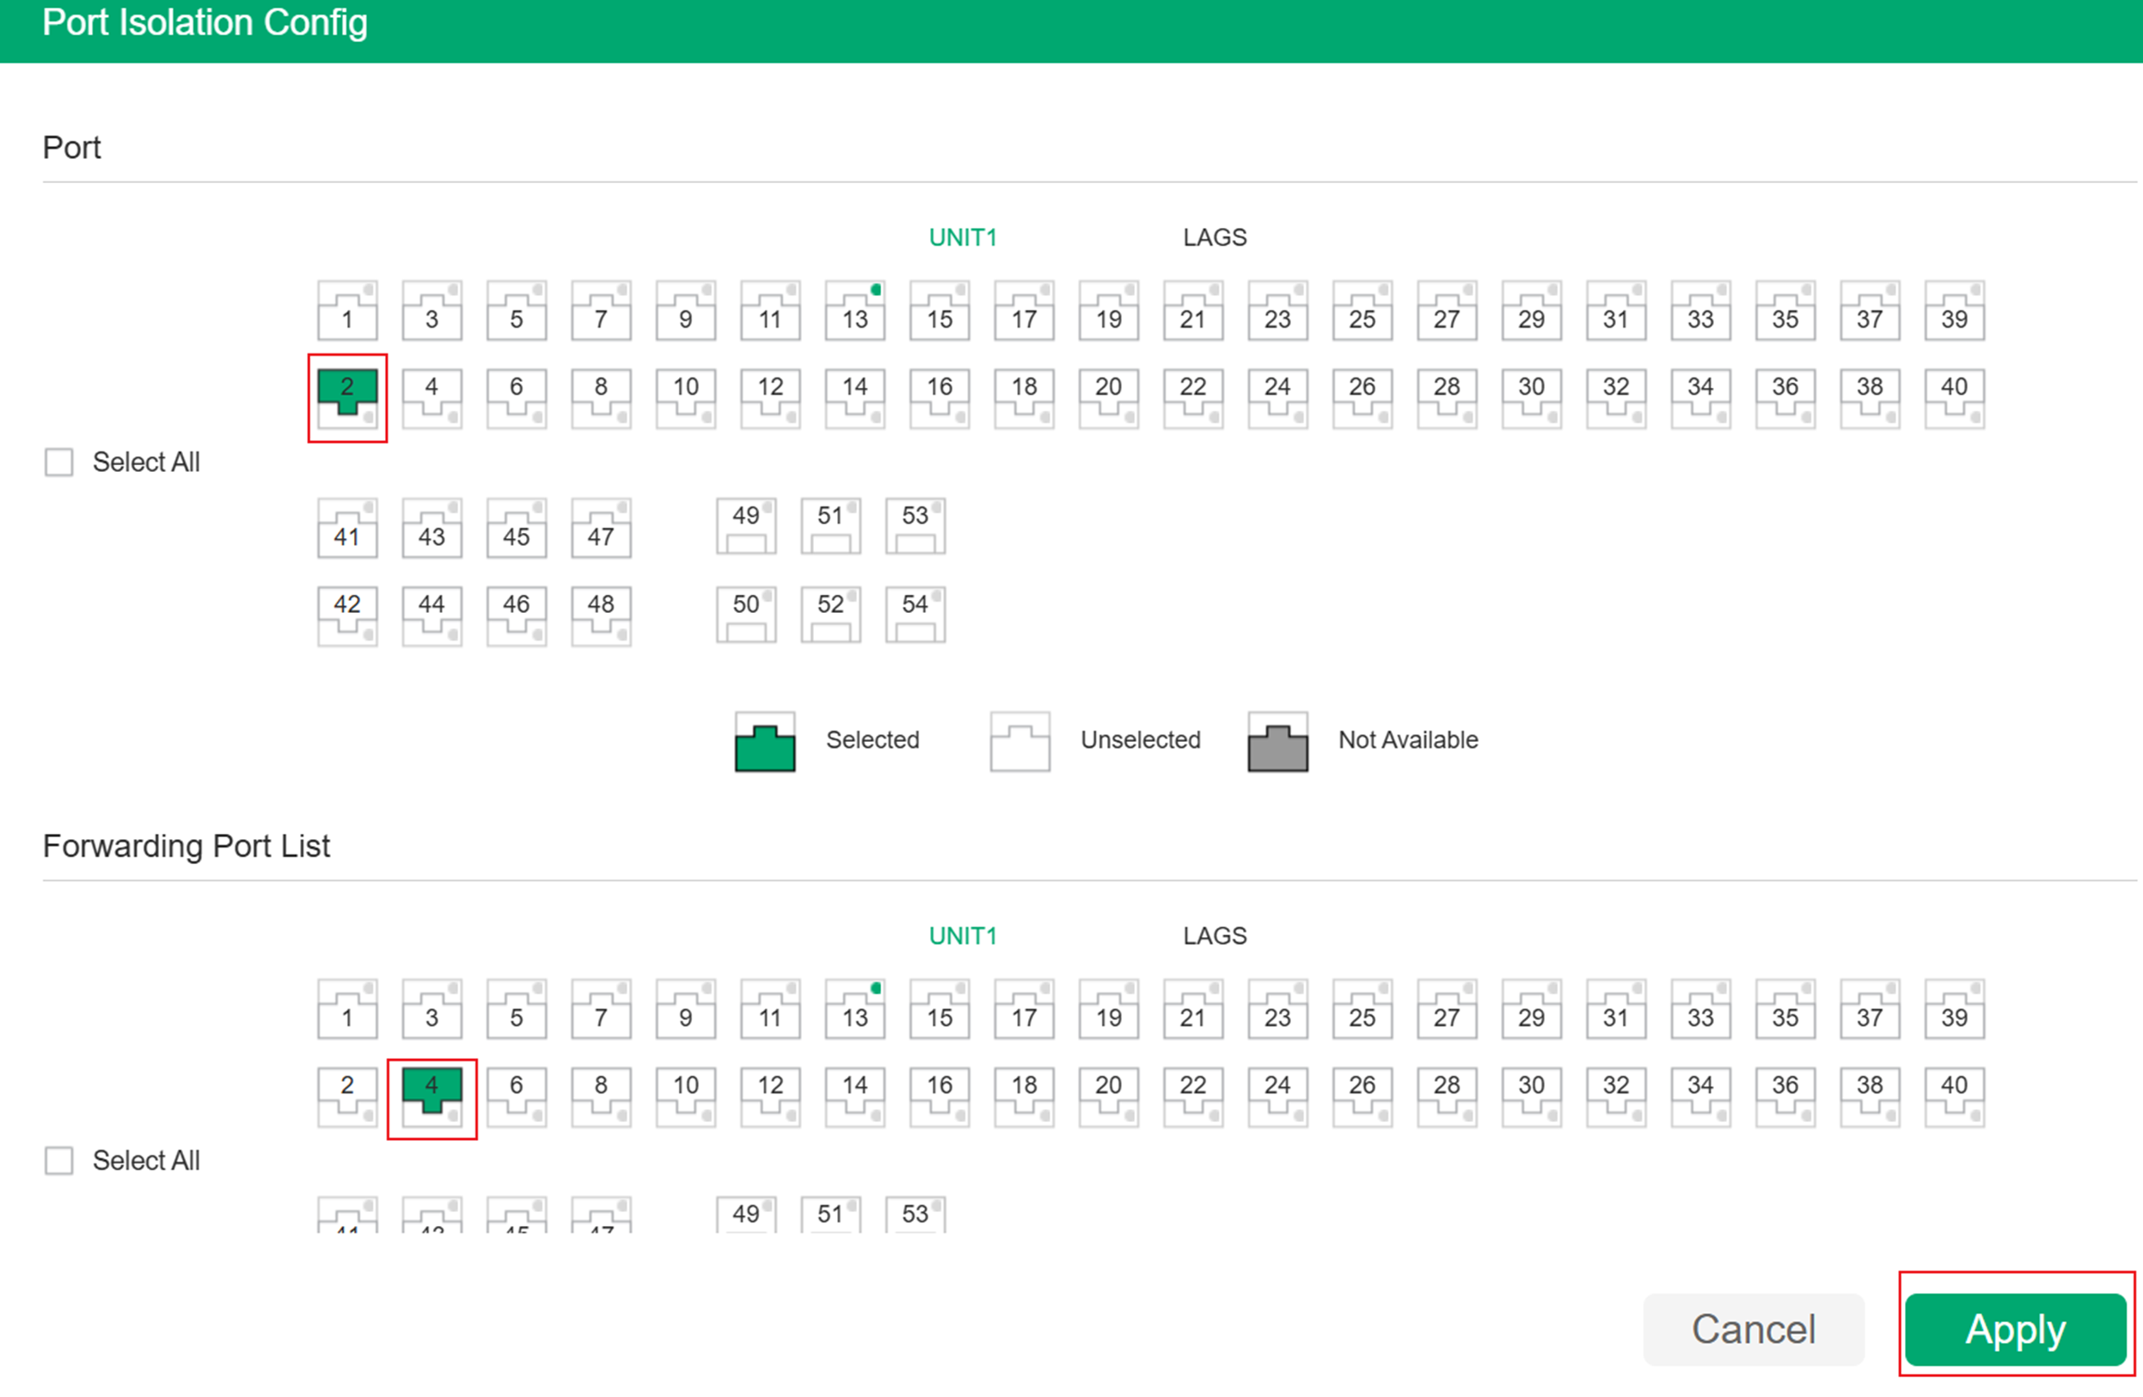Screen dimensions: 2143x1397
Task: Select port 26 in the Forwarding Port List
Action: [x=1362, y=1097]
